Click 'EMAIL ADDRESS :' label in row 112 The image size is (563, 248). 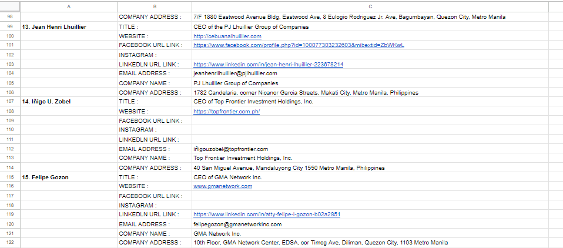(x=145, y=149)
